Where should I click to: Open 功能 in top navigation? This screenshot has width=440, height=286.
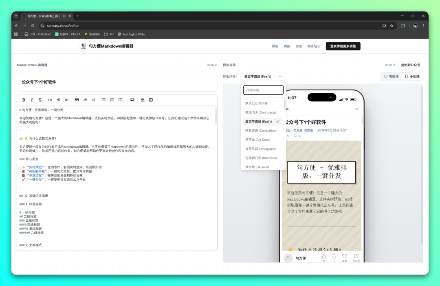pos(287,46)
